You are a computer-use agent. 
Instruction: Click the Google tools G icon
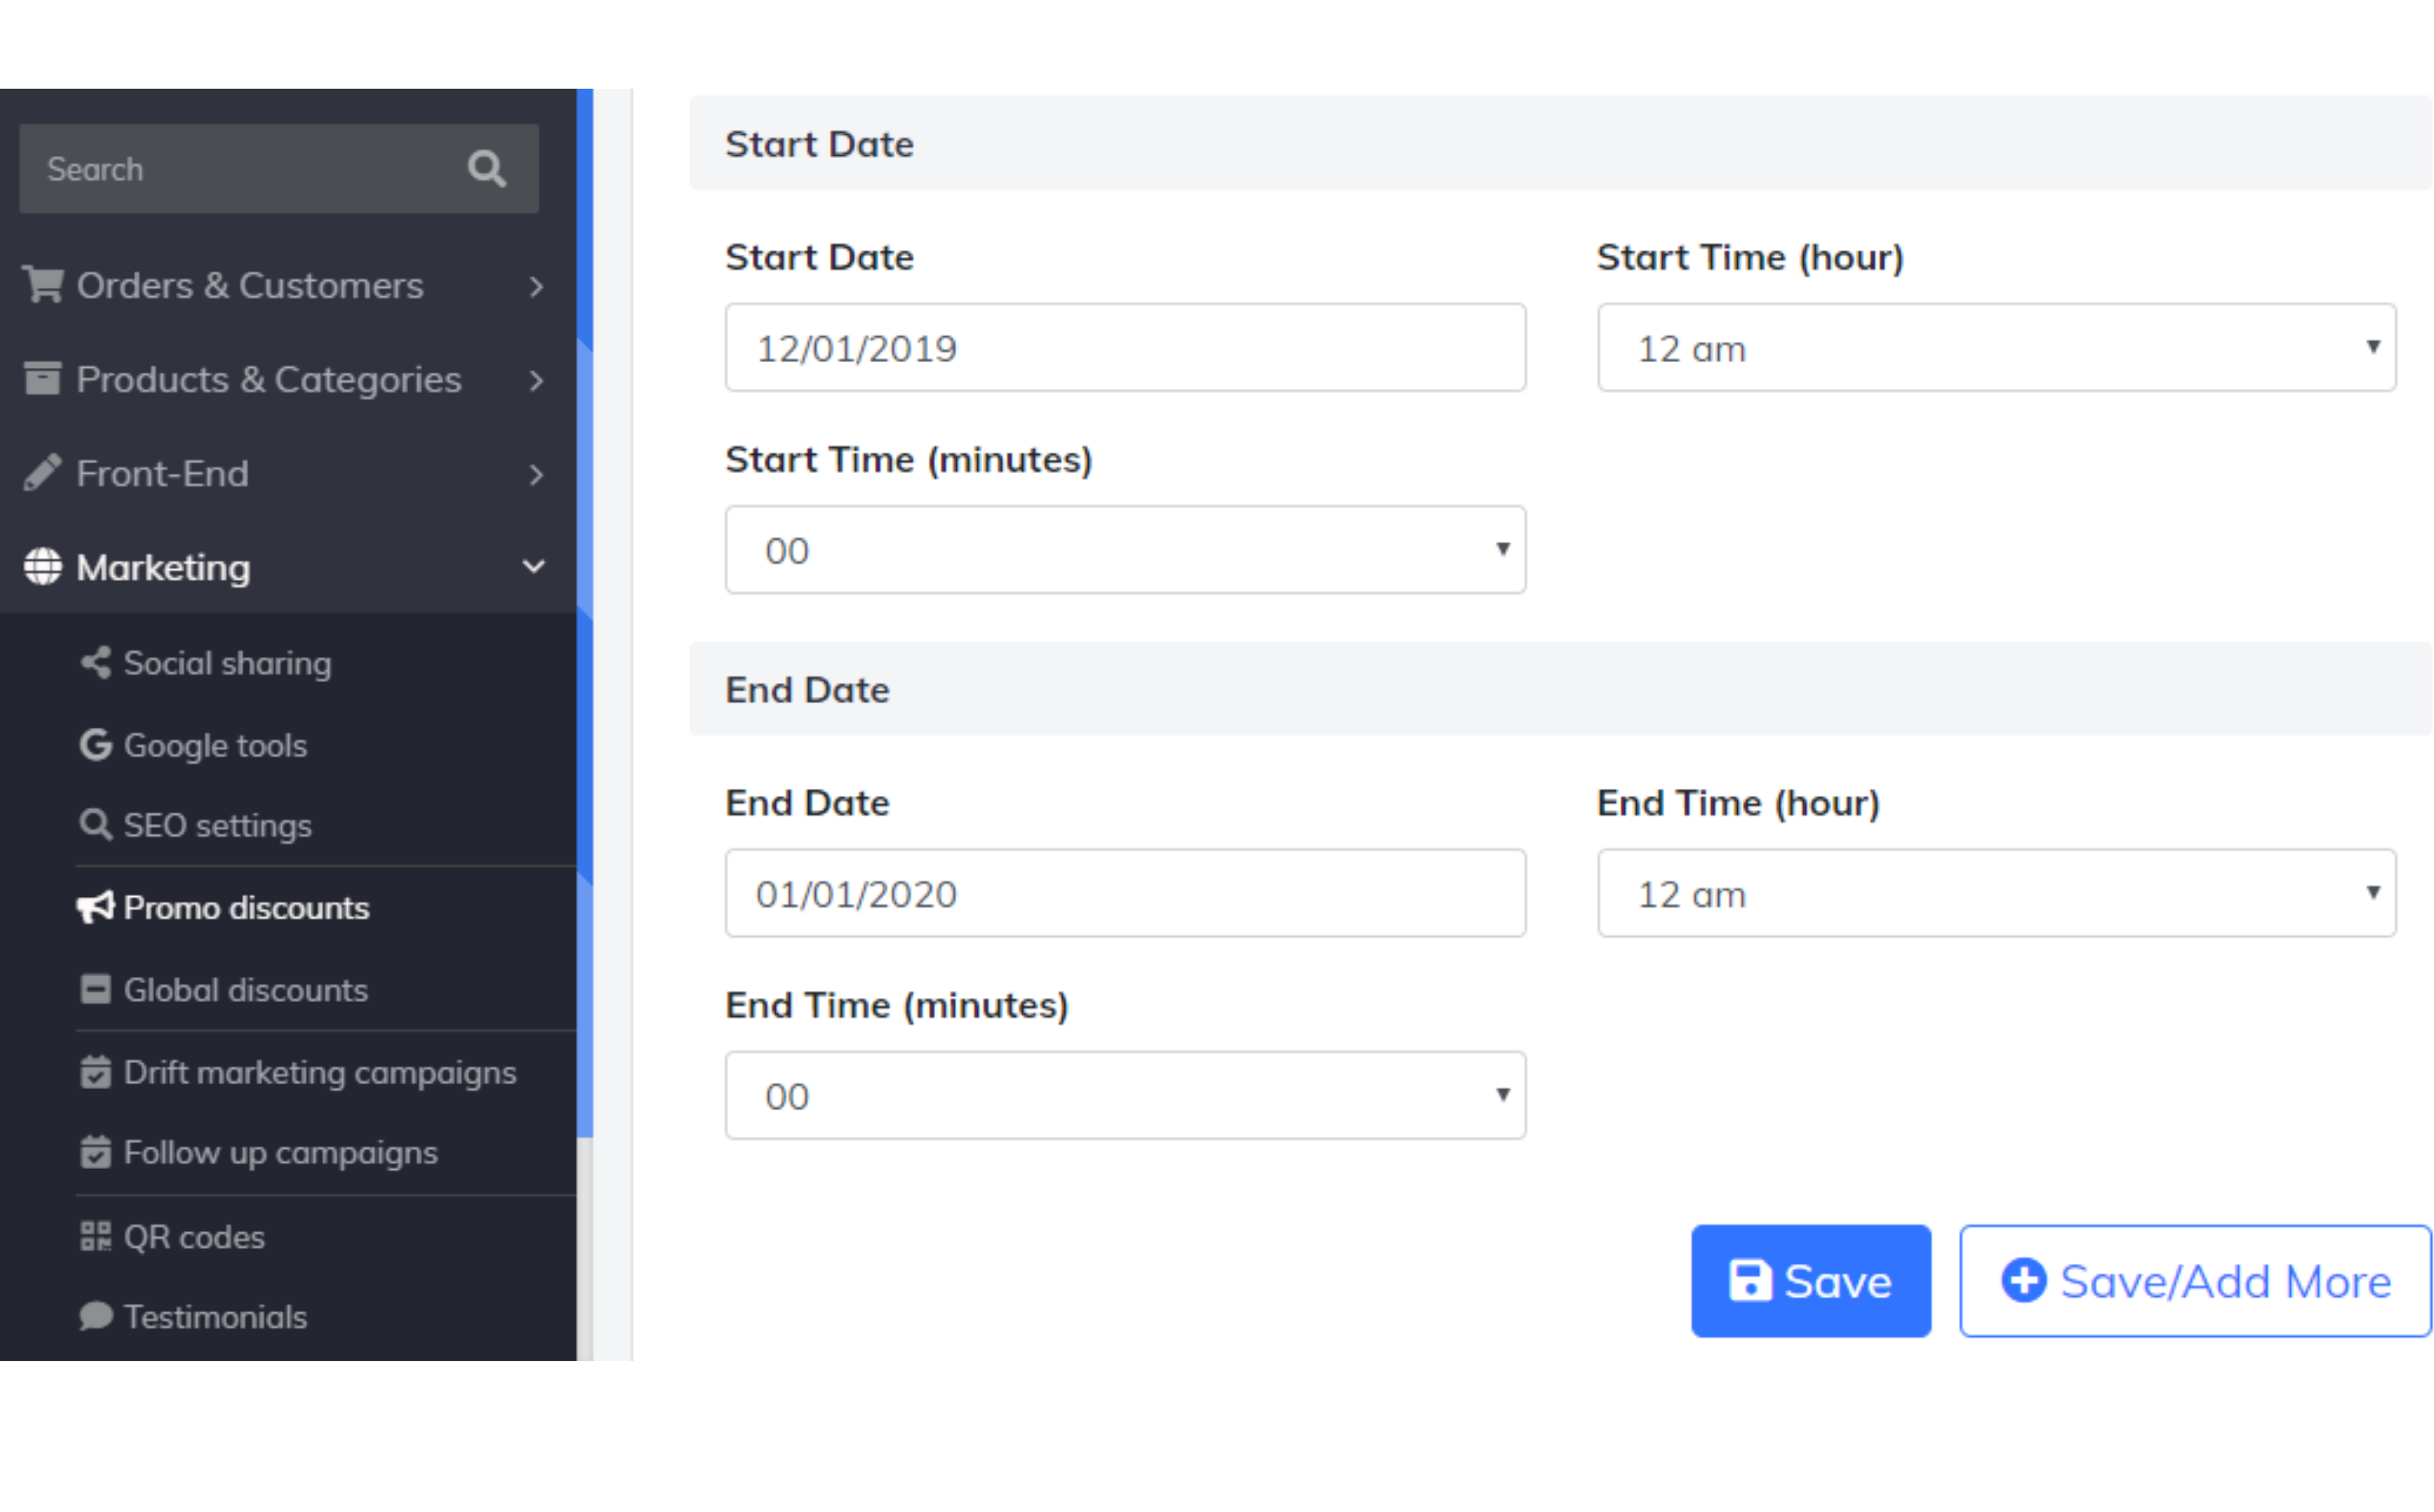(95, 745)
